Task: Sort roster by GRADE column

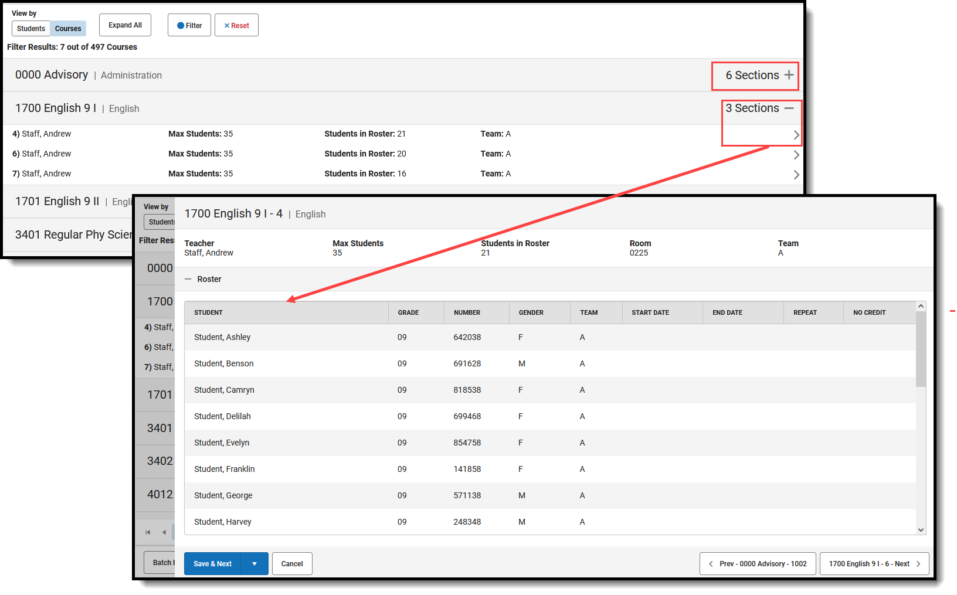Action: click(x=416, y=312)
